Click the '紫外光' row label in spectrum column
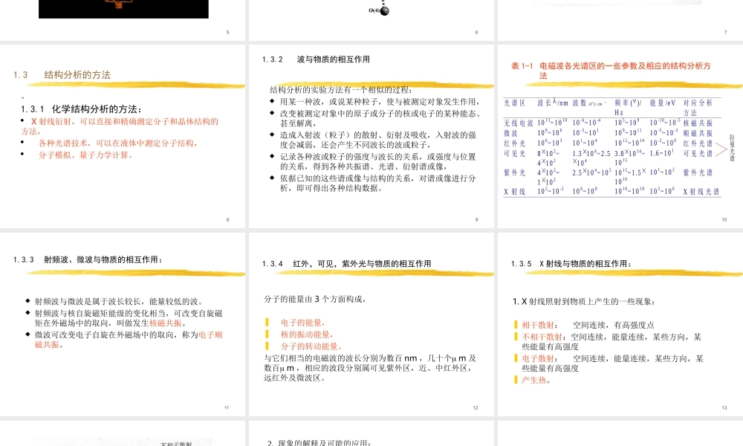 [514, 172]
